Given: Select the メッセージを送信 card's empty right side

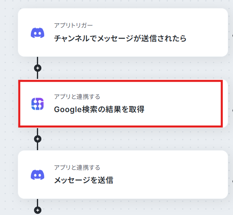Looking at the screenshot, I should coord(178,175).
